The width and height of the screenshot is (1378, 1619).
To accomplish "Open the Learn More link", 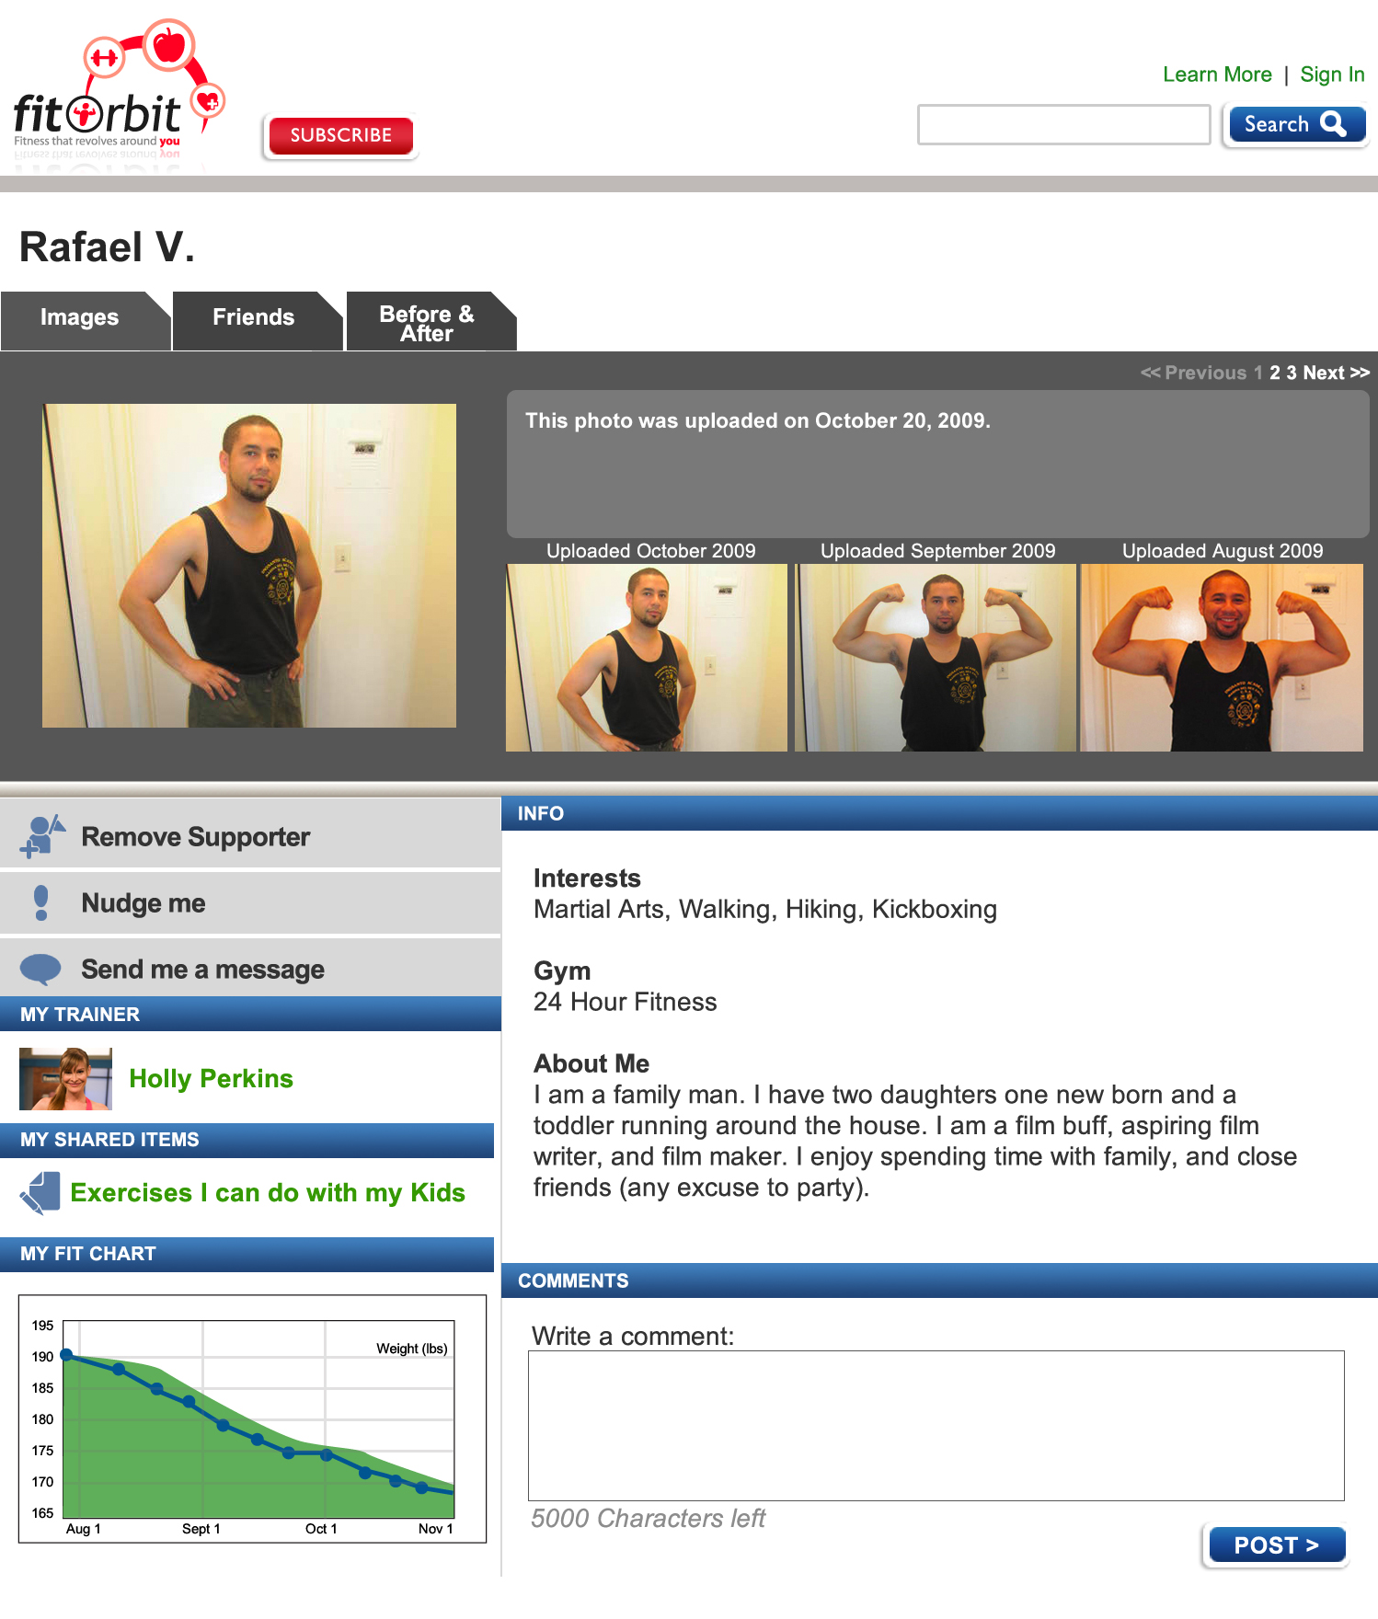I will pyautogui.click(x=1217, y=75).
